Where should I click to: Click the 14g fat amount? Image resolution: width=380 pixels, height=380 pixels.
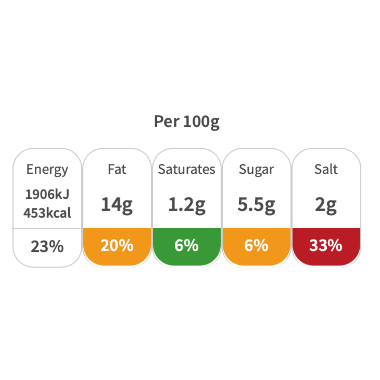coord(117,205)
